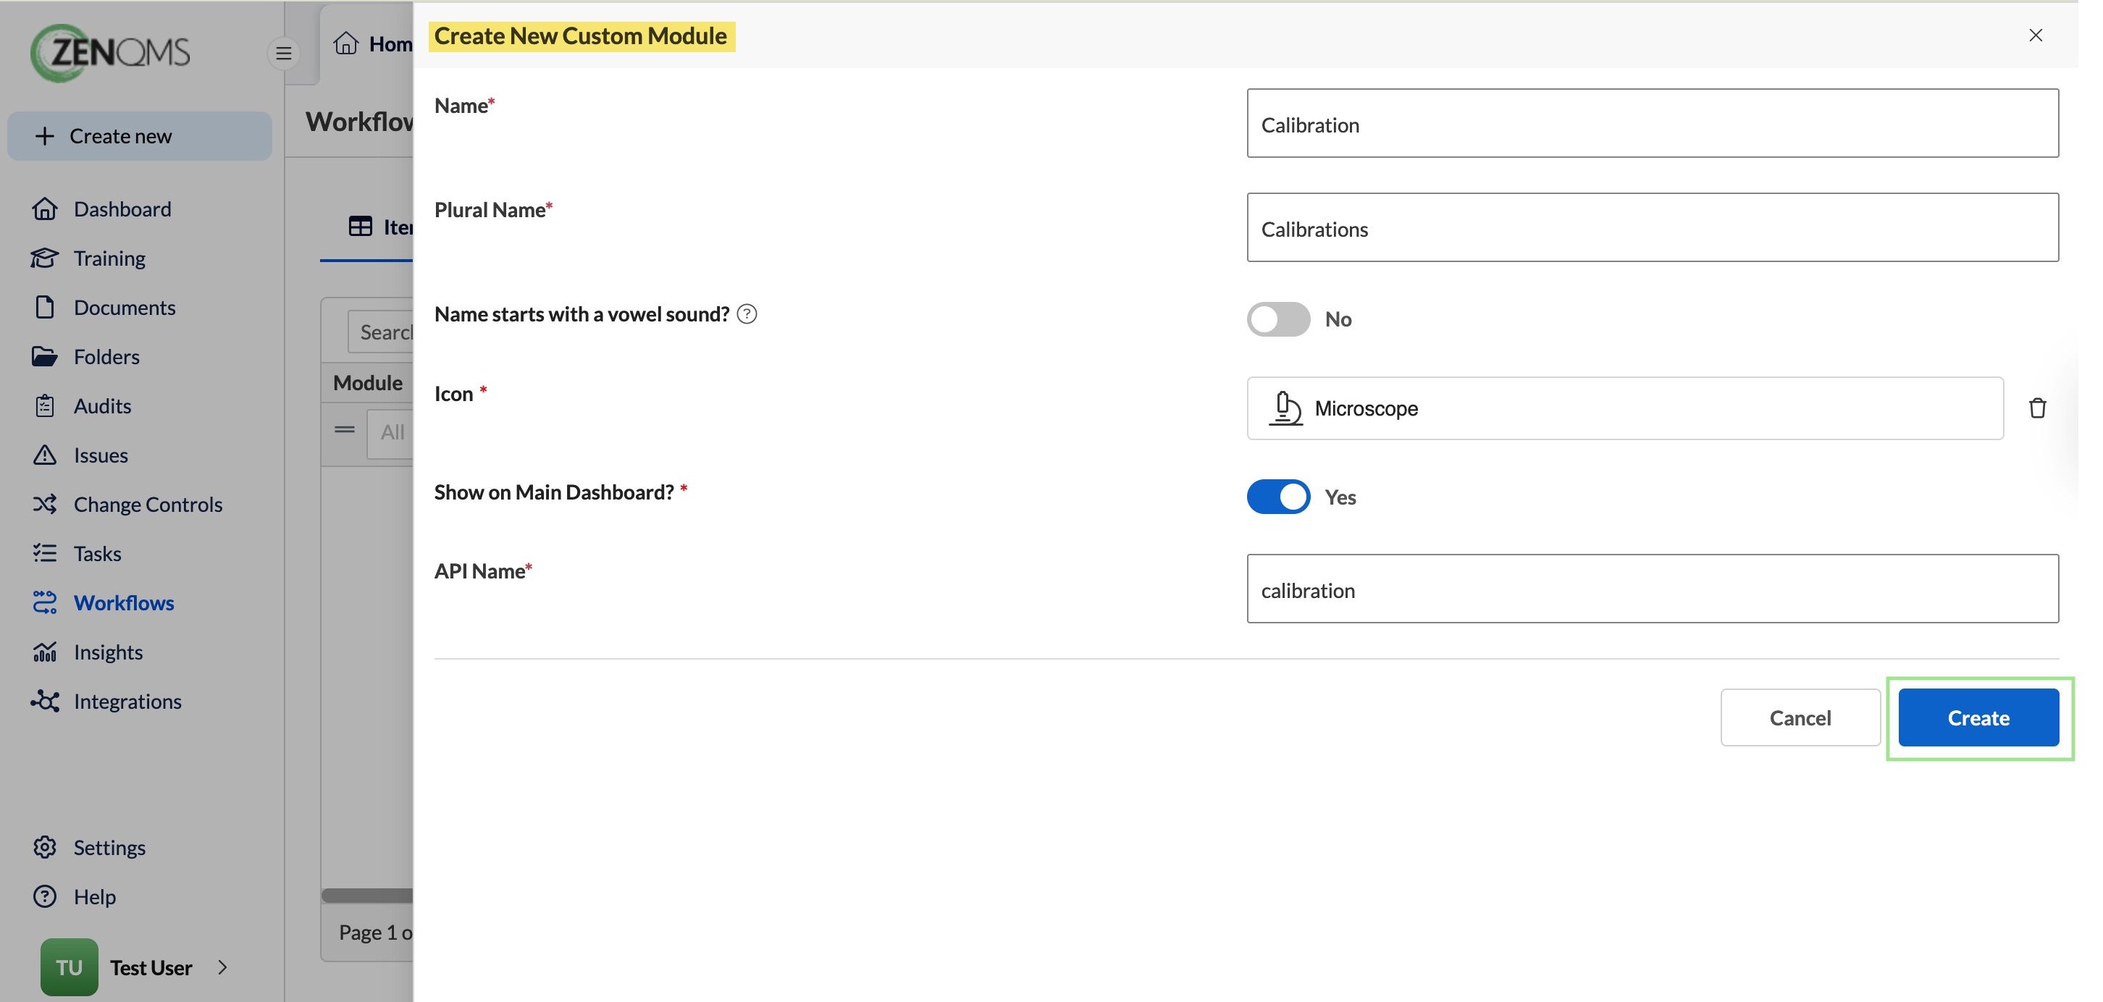Image resolution: width=2103 pixels, height=1002 pixels.
Task: Click the Help question mark icon
Action: point(45,896)
